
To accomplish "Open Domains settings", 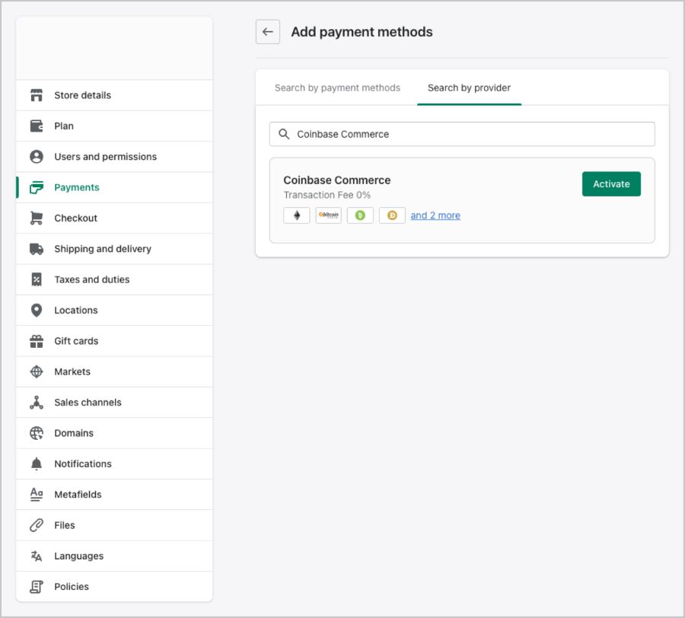I will 114,433.
